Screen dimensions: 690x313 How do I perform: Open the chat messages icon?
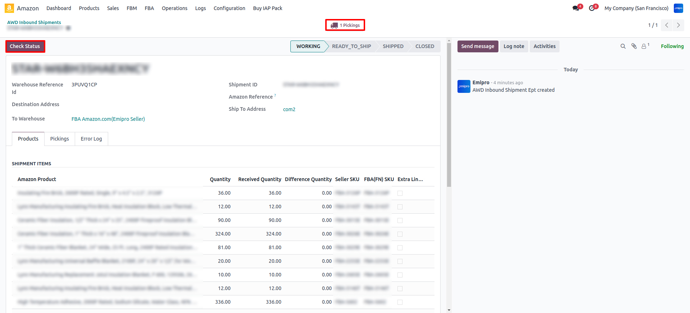(576, 8)
